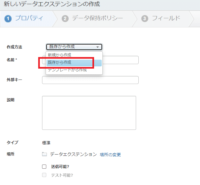Click the 標準 type value text
The width and height of the screenshot is (200, 185).
tap(46, 143)
